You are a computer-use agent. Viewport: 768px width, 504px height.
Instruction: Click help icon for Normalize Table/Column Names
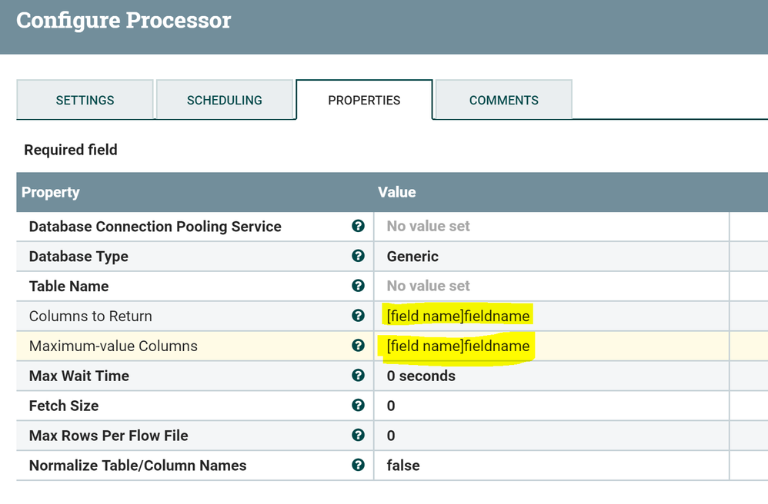point(358,465)
